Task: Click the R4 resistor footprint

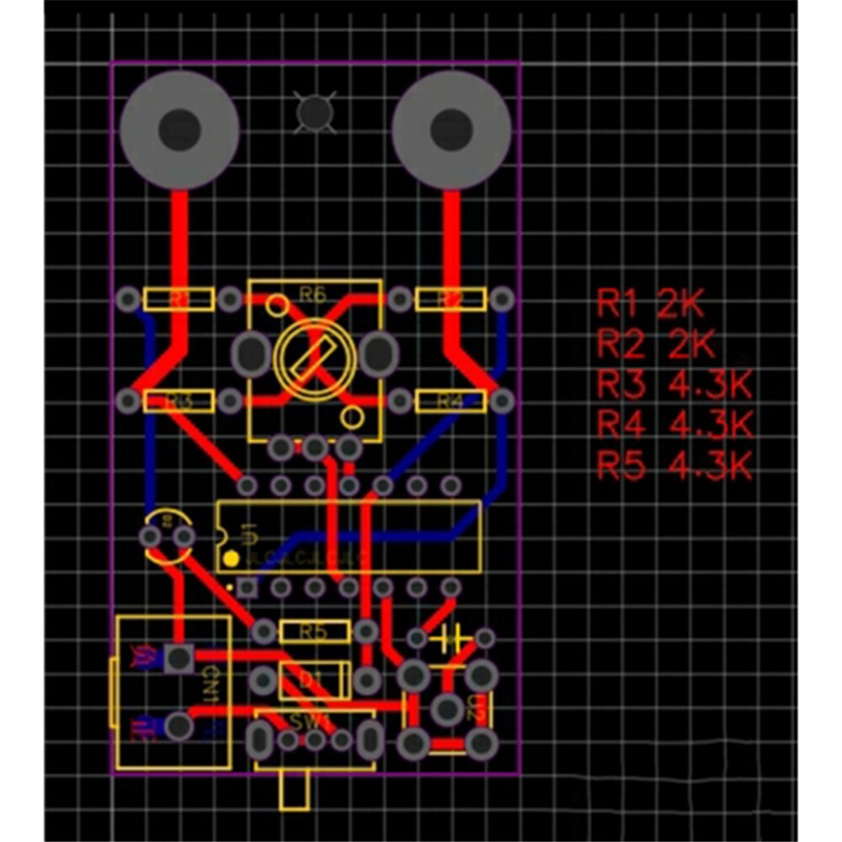Action: click(x=450, y=401)
